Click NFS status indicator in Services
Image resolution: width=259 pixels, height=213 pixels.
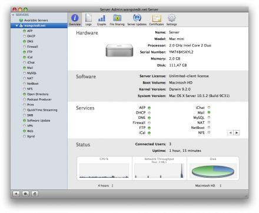click(209, 132)
